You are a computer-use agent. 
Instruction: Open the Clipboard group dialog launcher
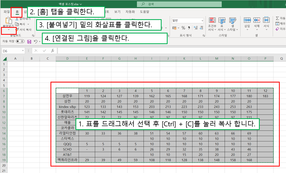coord(33,36)
